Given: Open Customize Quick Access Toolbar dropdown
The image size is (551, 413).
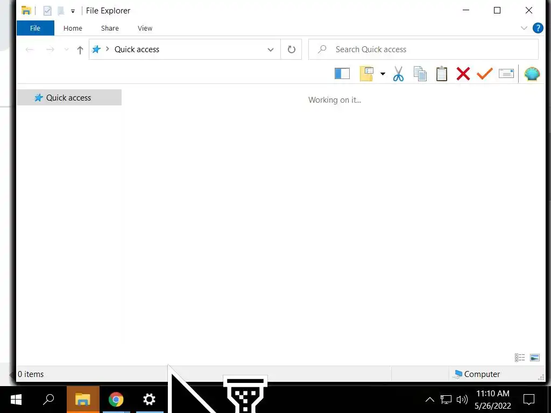Looking at the screenshot, I should (x=73, y=11).
